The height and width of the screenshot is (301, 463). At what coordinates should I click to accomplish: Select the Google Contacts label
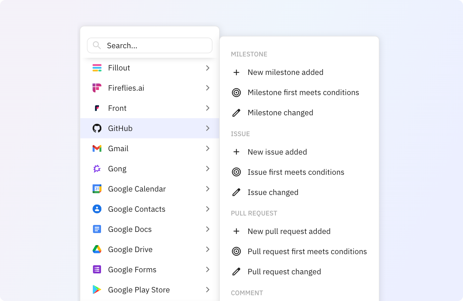click(x=137, y=209)
